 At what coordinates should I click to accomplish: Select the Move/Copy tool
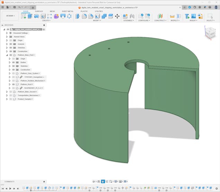117,16
